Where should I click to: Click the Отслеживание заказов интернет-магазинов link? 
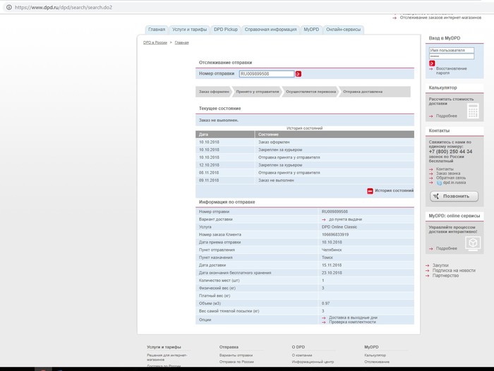(440, 18)
